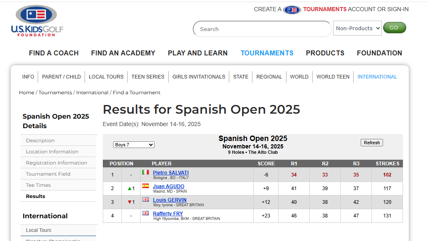This screenshot has width=427, height=241.
Task: Click the Great Britain flag beside Rafferty Fry
Action: tap(146, 213)
